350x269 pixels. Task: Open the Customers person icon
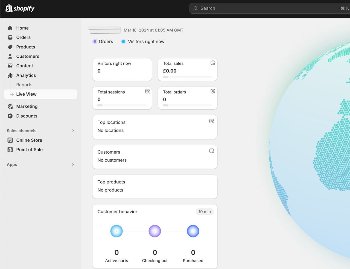(10, 56)
